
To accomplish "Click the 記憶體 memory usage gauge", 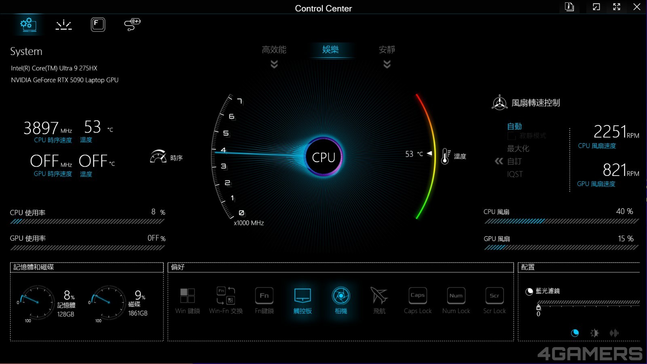I will click(37, 303).
